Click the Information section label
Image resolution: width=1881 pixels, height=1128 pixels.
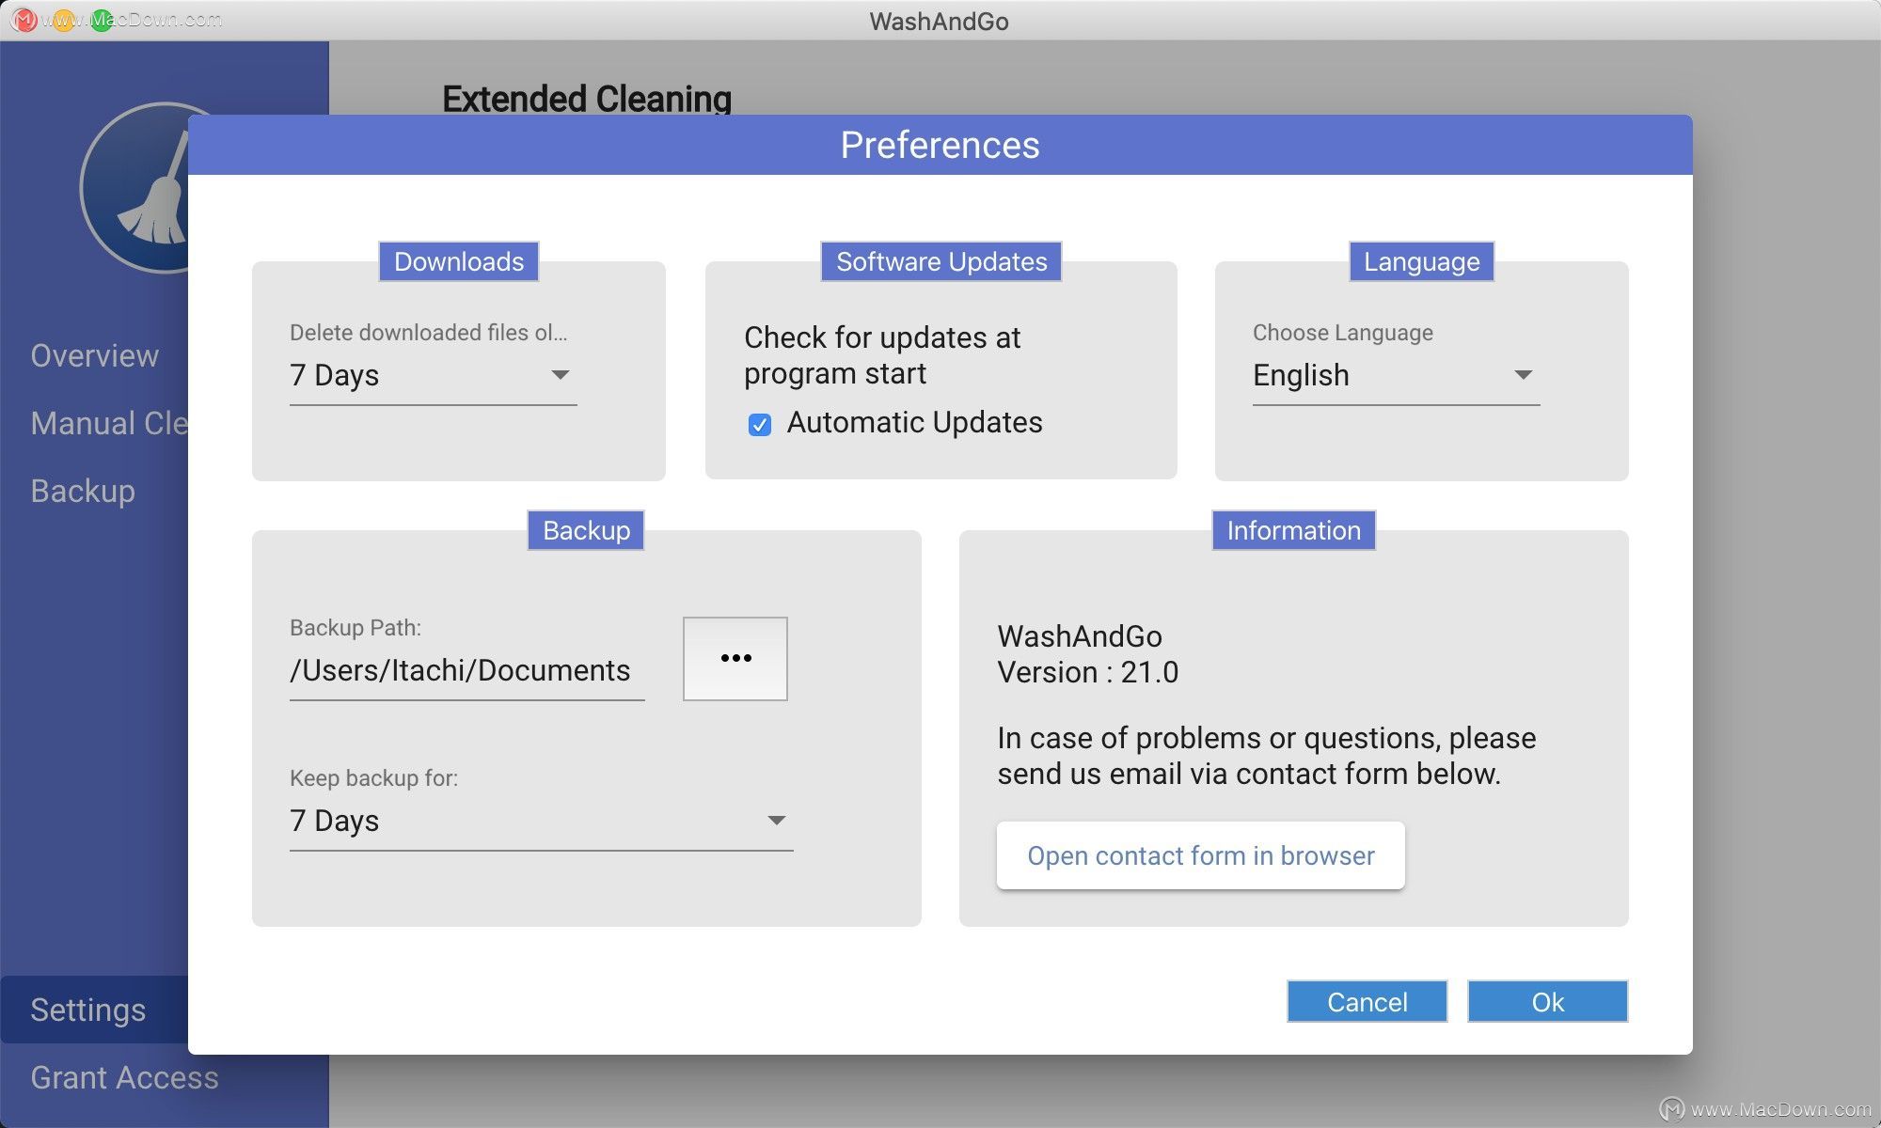click(1293, 530)
